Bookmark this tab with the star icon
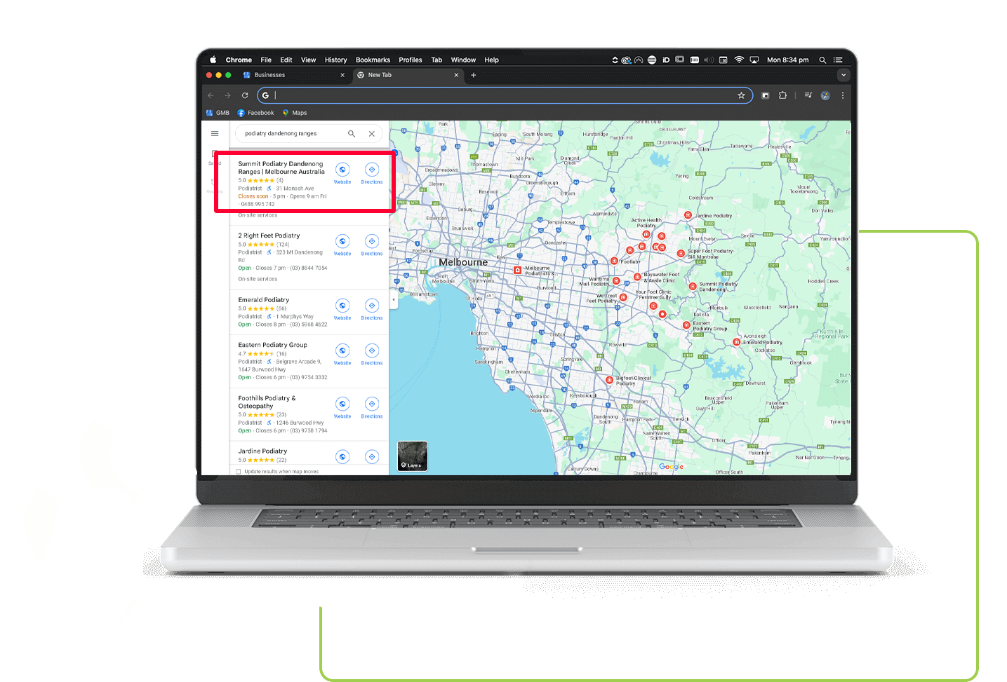 point(741,95)
